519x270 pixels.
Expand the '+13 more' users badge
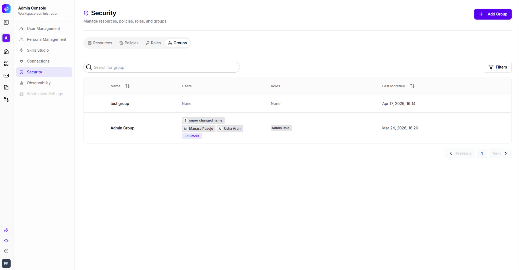pyautogui.click(x=192, y=136)
